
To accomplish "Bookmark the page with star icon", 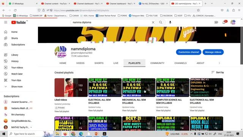I will click(x=198, y=10).
